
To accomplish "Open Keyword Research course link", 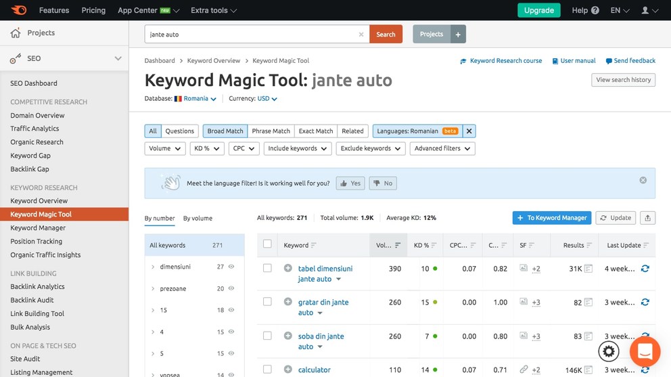I will (x=501, y=61).
